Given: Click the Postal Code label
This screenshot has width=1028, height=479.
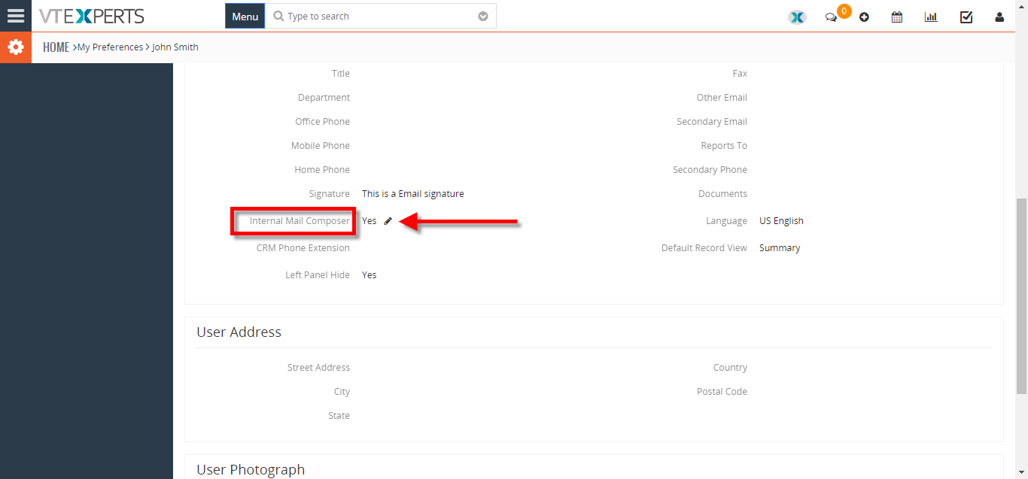Looking at the screenshot, I should click(722, 392).
